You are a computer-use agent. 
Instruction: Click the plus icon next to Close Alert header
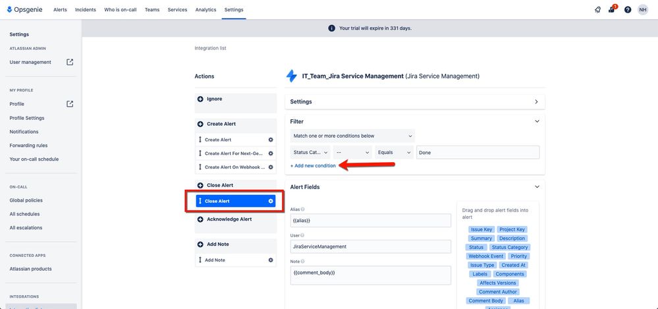(x=200, y=185)
